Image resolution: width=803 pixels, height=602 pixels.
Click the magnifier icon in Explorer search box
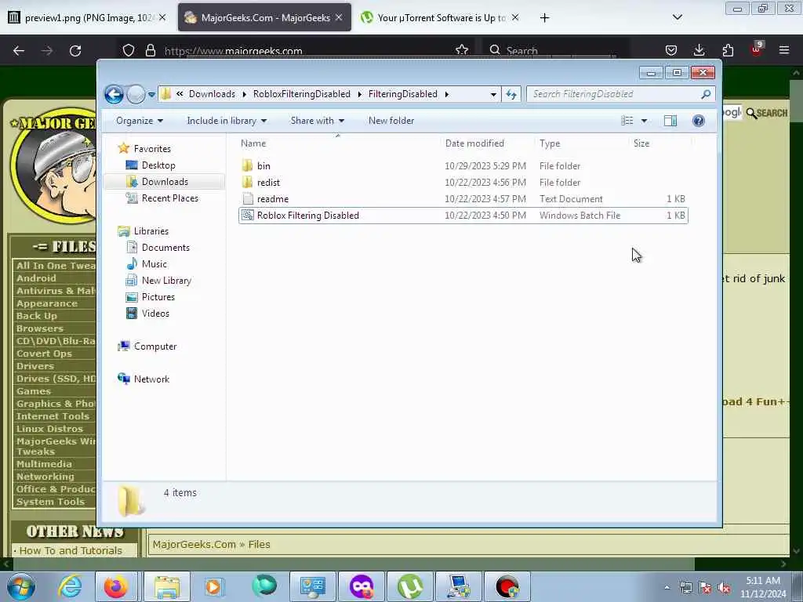tap(706, 94)
